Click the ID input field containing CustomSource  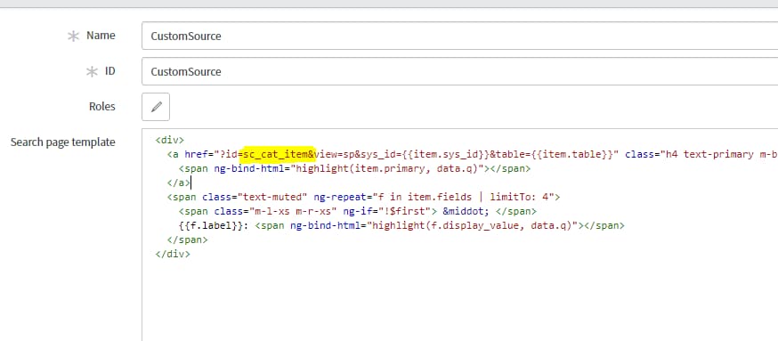[459, 71]
